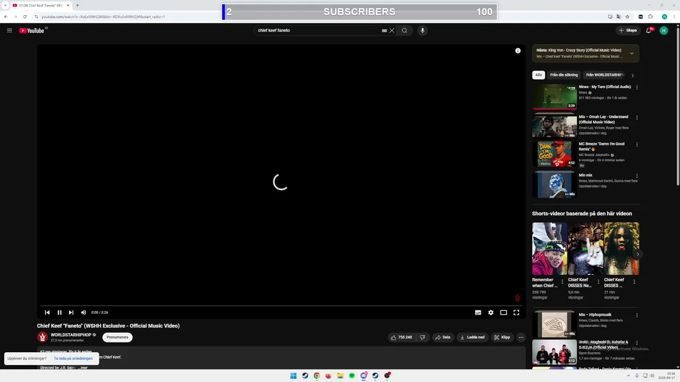Open options for first 'Chief Keef DISSES' short

click(x=599, y=282)
